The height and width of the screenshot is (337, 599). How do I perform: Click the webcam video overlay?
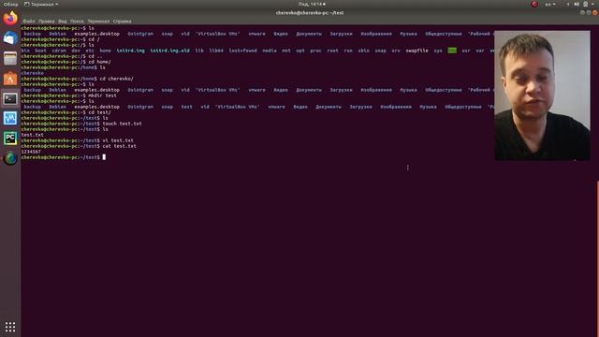pyautogui.click(x=542, y=95)
